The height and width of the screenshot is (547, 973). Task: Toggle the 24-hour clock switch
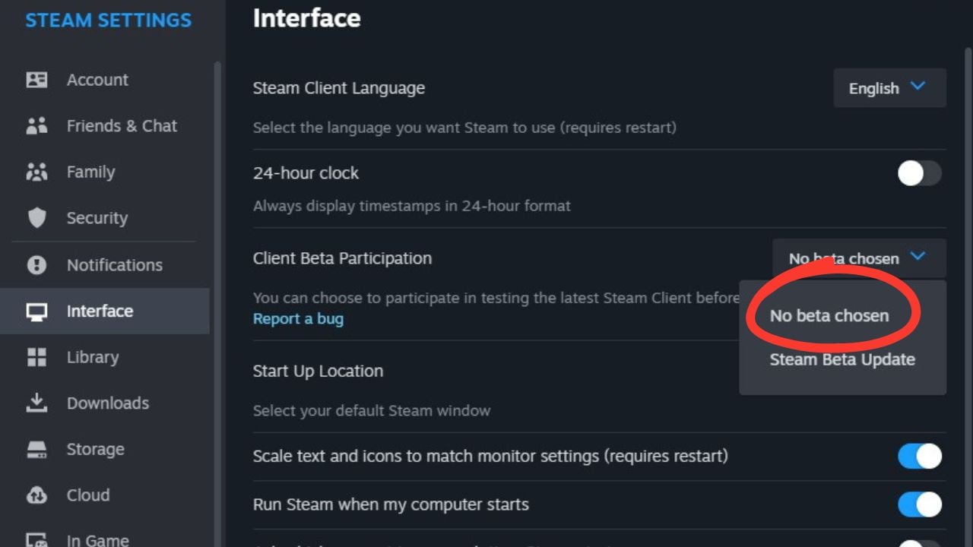pyautogui.click(x=919, y=173)
